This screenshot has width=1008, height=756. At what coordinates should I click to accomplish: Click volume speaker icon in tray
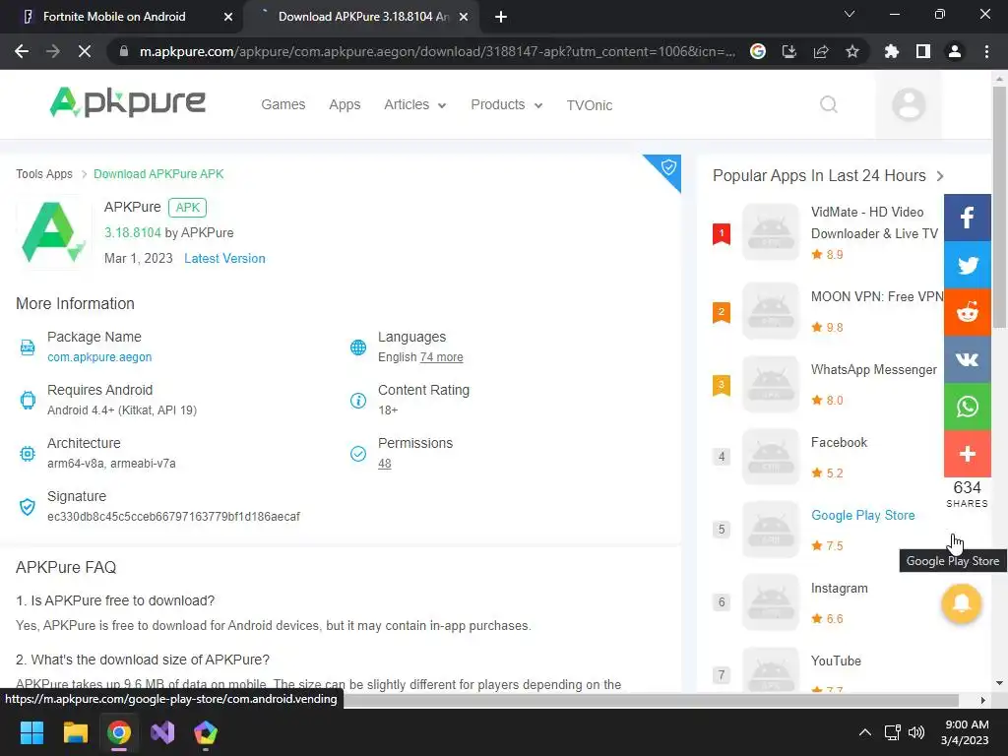[916, 732]
